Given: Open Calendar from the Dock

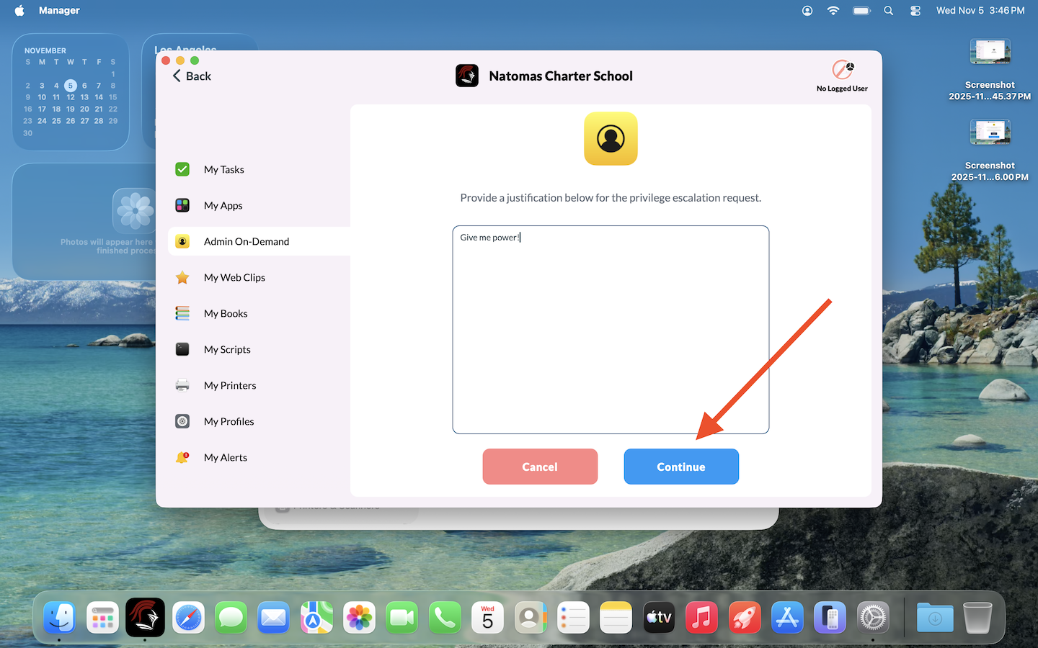Looking at the screenshot, I should [x=487, y=618].
